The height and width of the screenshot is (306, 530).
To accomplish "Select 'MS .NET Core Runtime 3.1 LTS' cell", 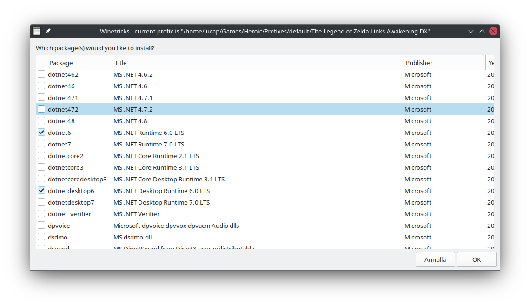I will pyautogui.click(x=156, y=168).
